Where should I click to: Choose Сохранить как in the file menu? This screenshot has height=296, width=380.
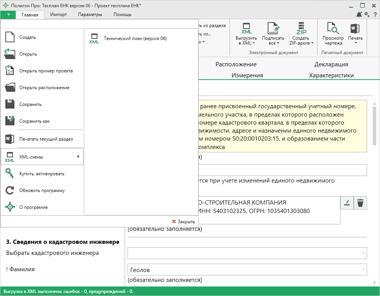point(34,121)
